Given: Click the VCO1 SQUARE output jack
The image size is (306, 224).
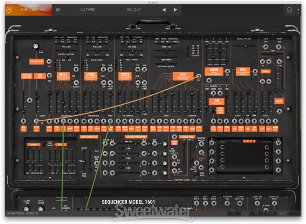Looking at the screenshot, I should click(x=76, y=82).
